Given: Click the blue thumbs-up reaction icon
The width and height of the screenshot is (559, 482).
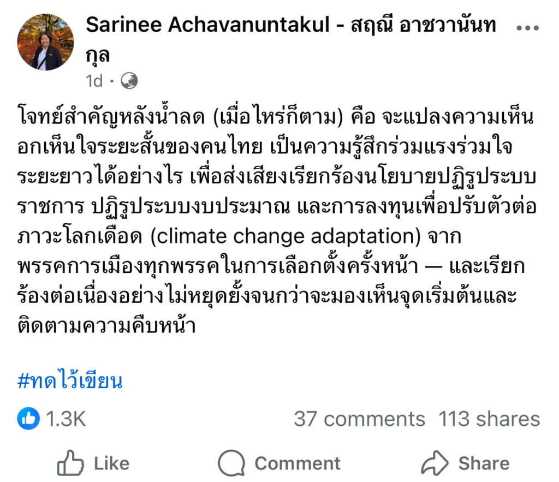Looking at the screenshot, I should (28, 419).
